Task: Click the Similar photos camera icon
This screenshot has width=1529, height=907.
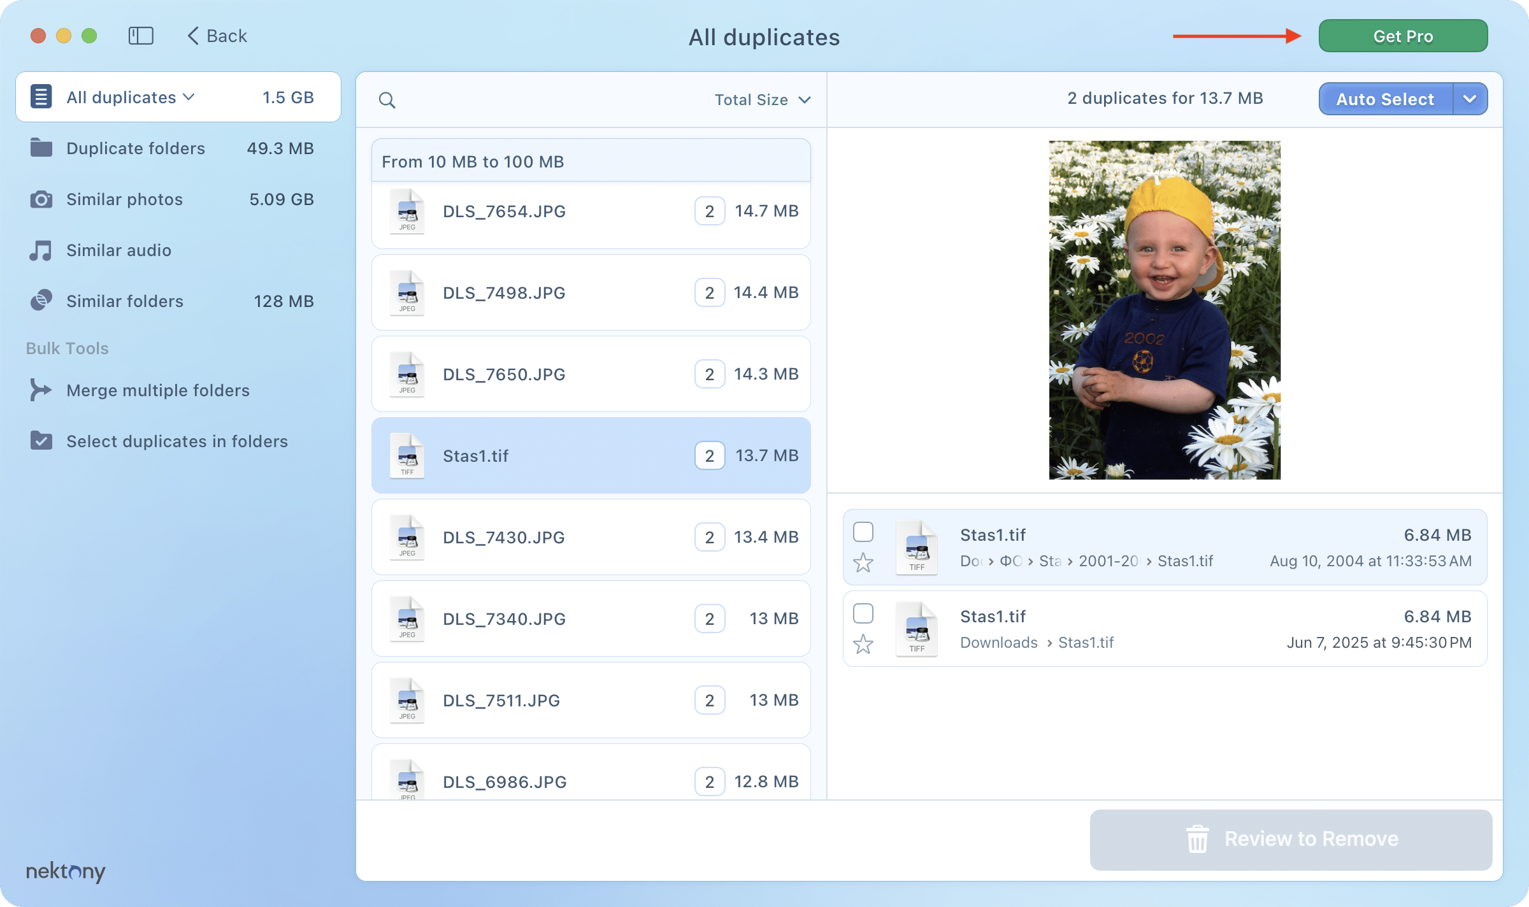Action: click(x=41, y=199)
